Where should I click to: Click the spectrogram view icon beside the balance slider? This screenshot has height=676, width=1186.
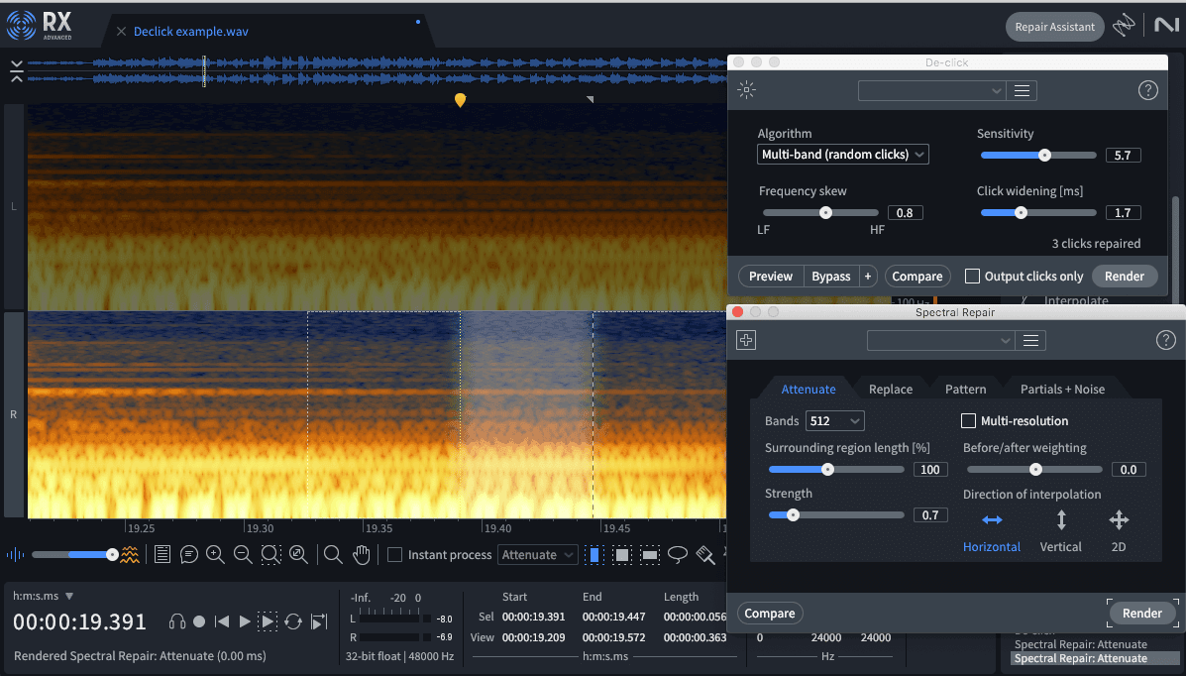click(130, 555)
